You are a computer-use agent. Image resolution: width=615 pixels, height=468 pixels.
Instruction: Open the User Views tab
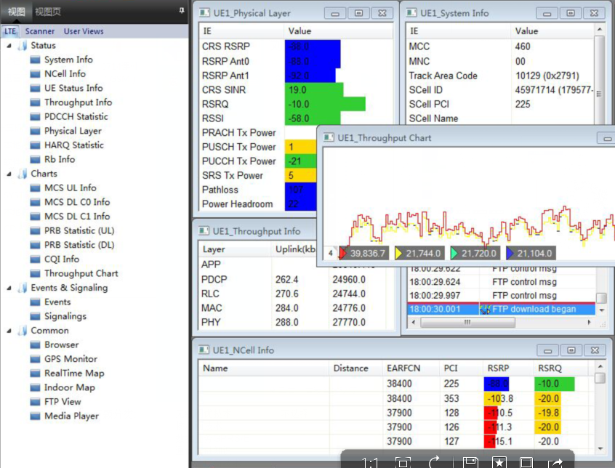pyautogui.click(x=84, y=31)
